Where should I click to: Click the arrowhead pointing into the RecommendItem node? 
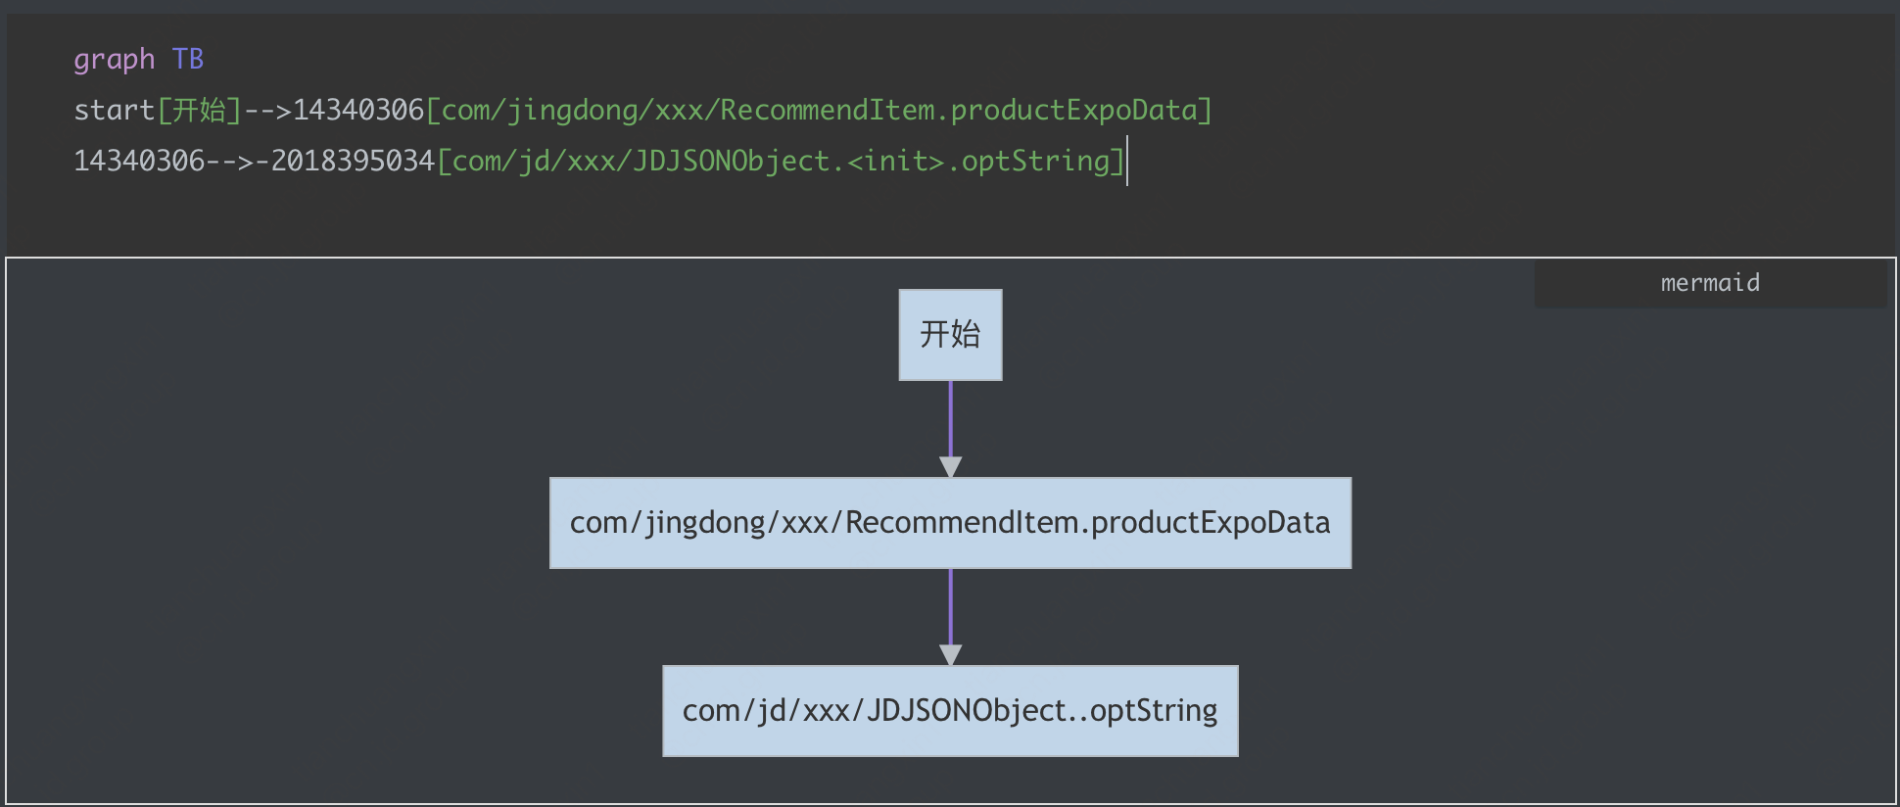tap(950, 467)
